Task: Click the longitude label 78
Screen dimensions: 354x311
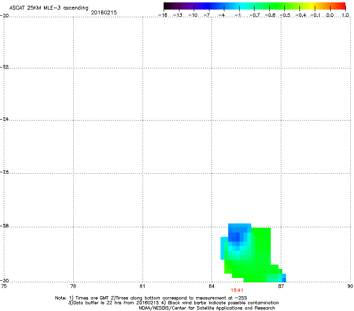Action: [x=73, y=287]
